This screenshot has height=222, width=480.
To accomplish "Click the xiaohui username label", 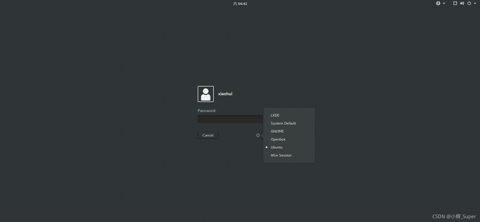I will (225, 94).
